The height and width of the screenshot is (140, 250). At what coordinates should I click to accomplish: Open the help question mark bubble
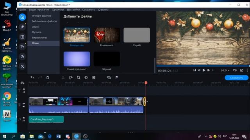point(245,17)
